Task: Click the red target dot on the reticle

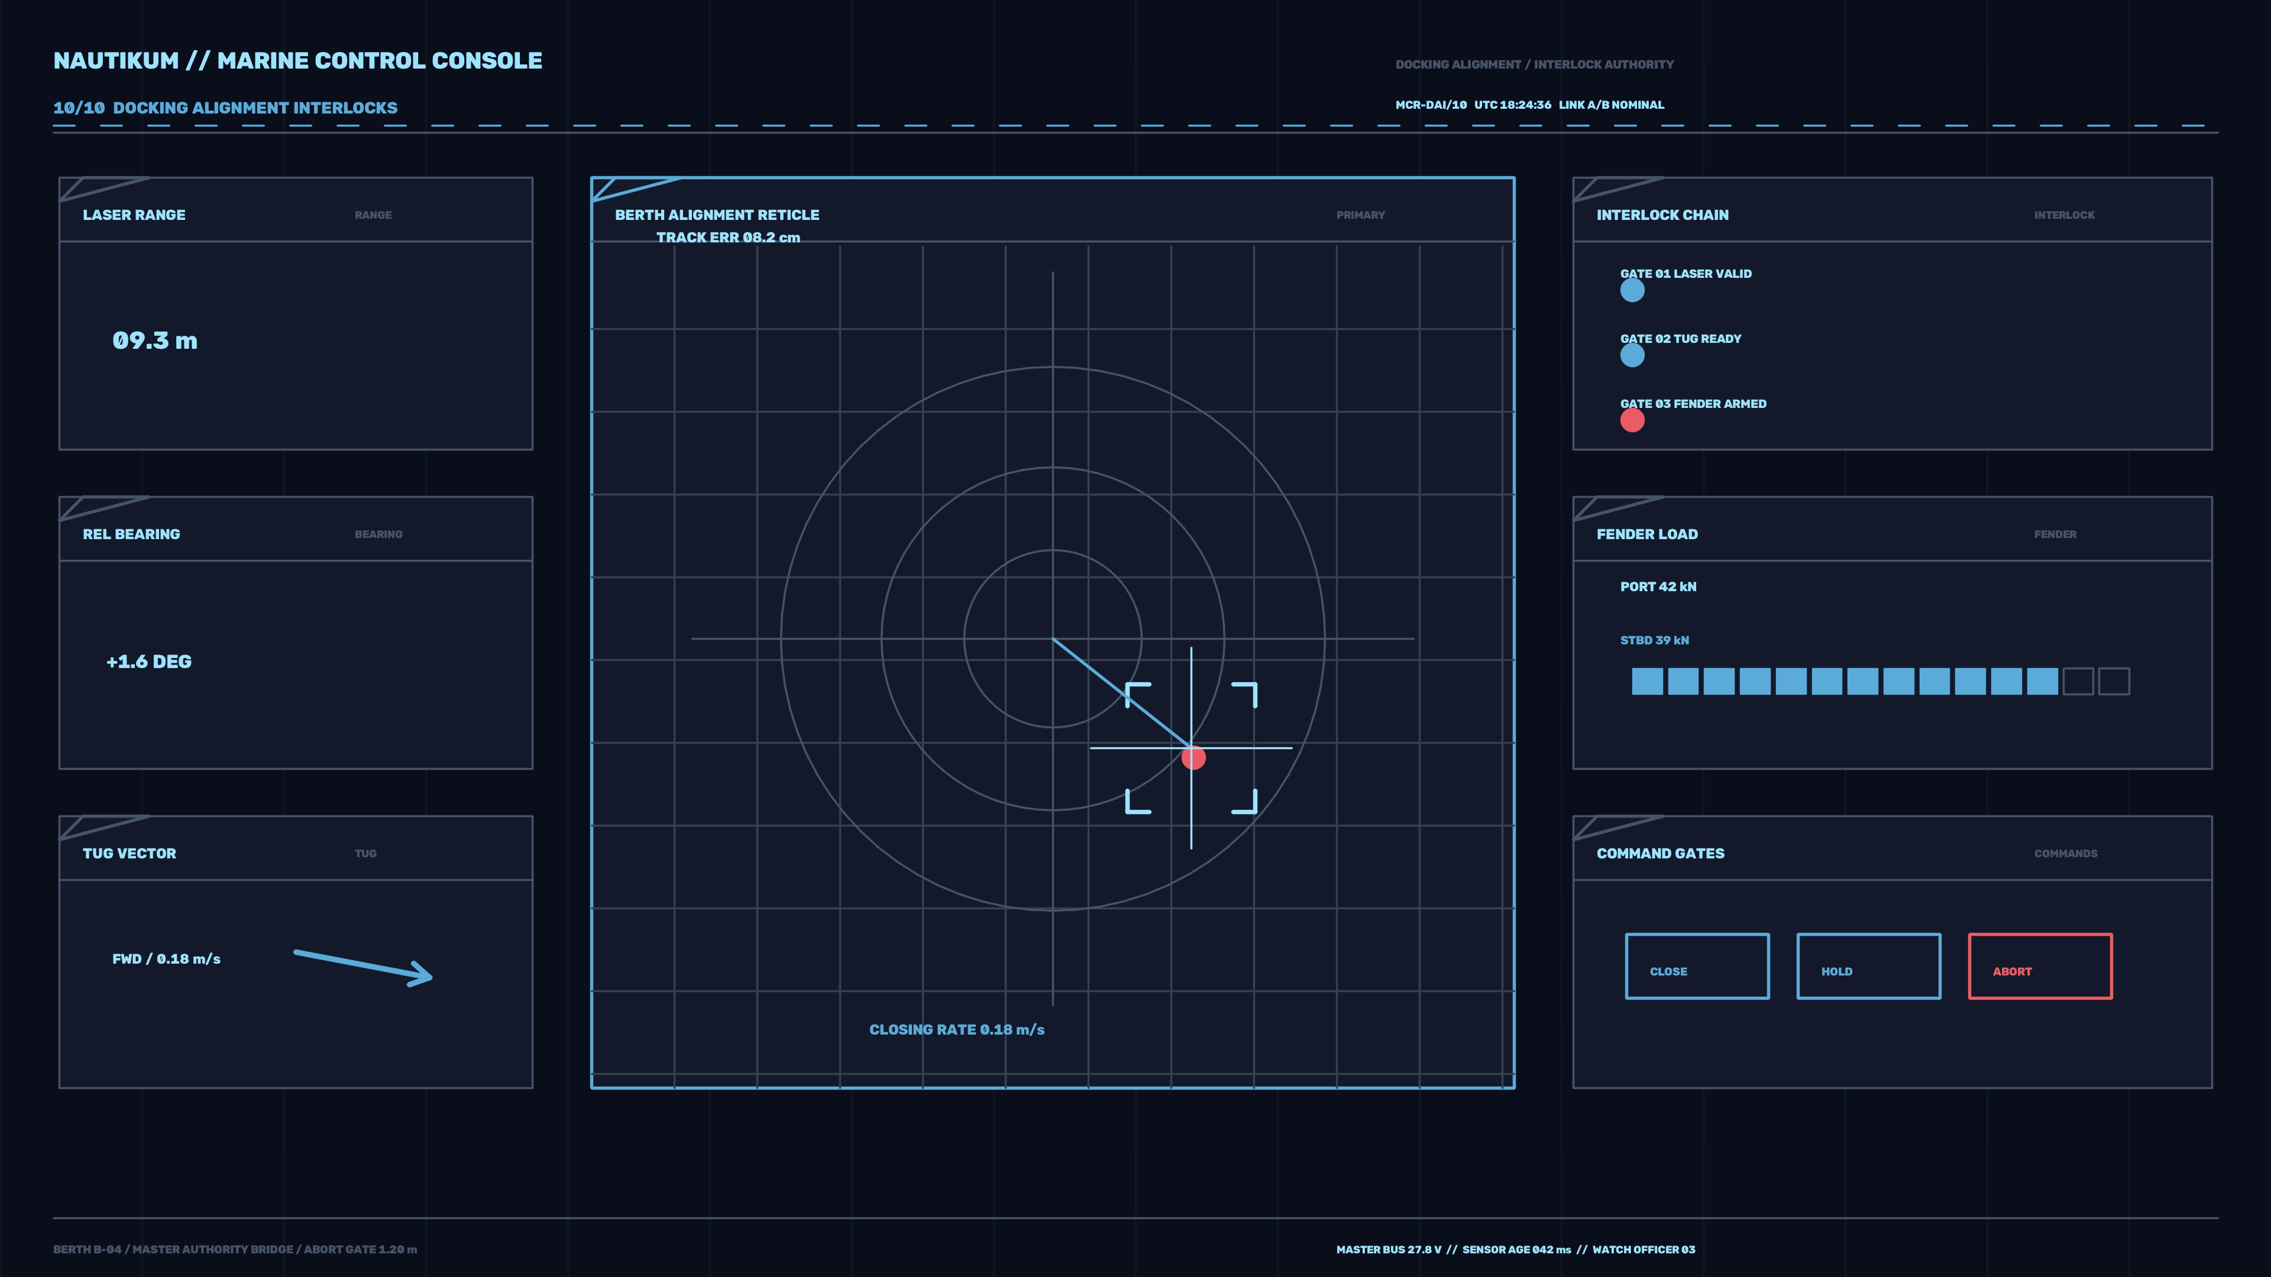Action: tap(1193, 758)
